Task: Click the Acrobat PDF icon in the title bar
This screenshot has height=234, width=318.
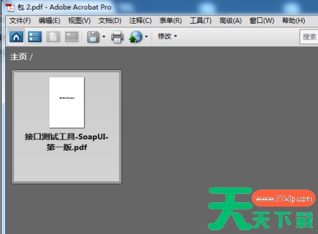Action: coord(10,8)
